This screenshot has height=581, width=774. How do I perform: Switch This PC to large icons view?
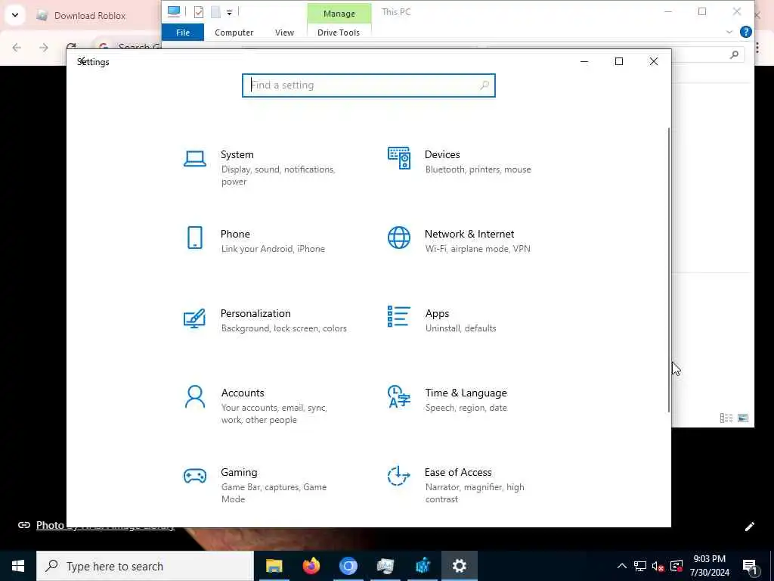pos(743,418)
